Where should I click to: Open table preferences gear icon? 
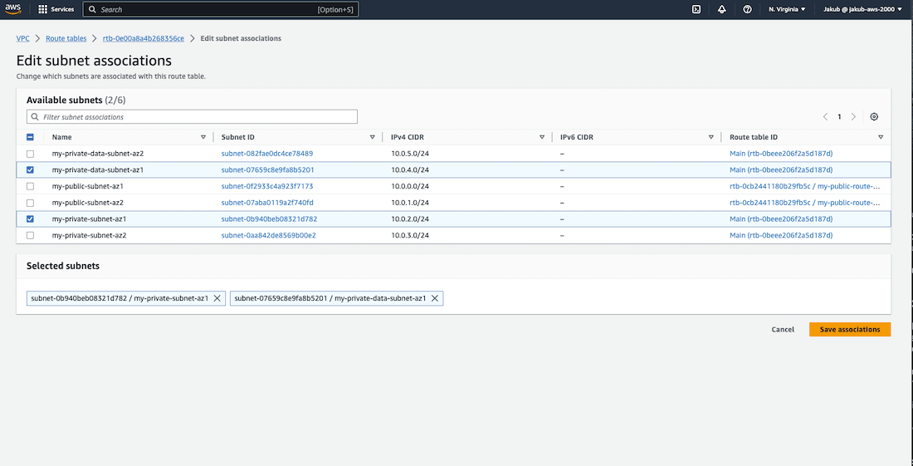[874, 117]
